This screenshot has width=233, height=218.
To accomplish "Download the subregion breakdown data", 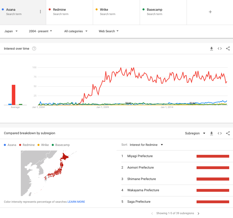I will point(211,133).
